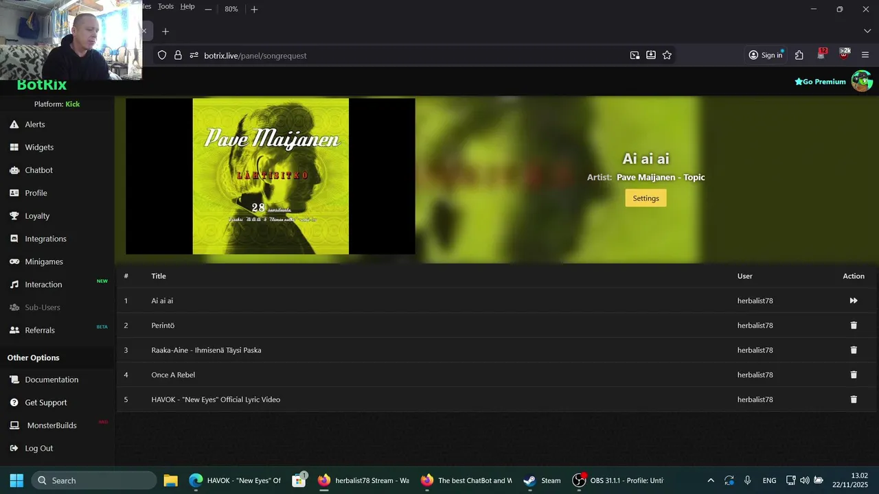Select 'Once A Rebel' title in queue

[x=173, y=375]
